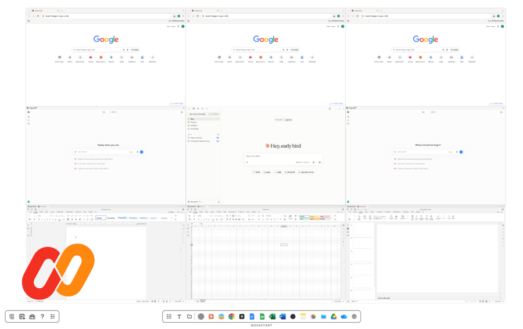
Task: Click the Upgrade link in Claude
Action: [288, 120]
